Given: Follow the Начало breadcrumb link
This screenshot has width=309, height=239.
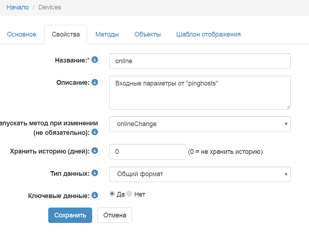Looking at the screenshot, I should 17,7.
